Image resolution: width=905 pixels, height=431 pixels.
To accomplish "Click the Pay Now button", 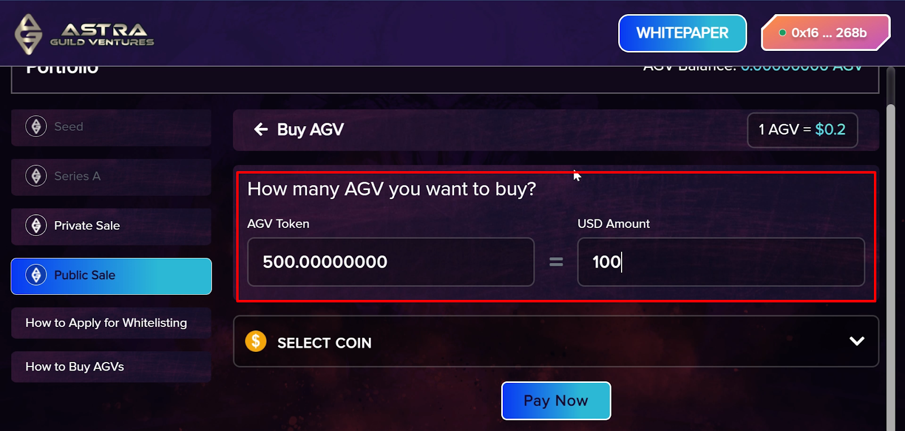I will click(x=556, y=400).
